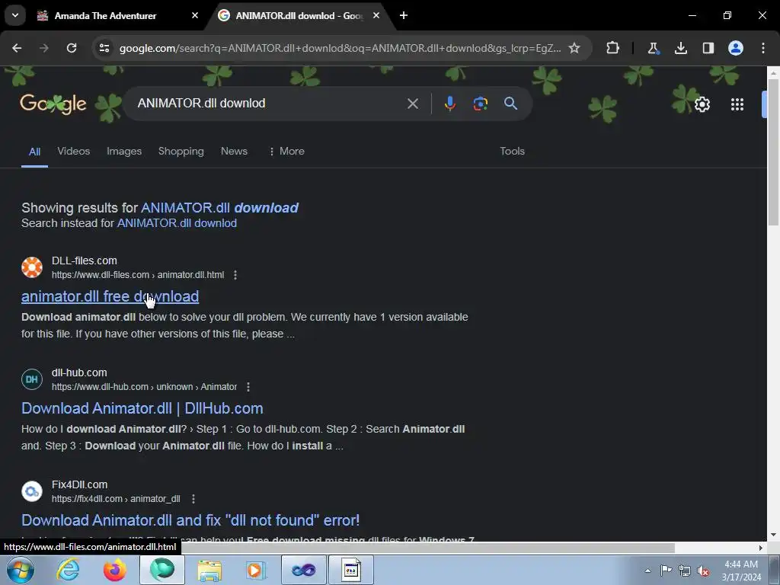Click the muted volume tray icon

click(703, 571)
